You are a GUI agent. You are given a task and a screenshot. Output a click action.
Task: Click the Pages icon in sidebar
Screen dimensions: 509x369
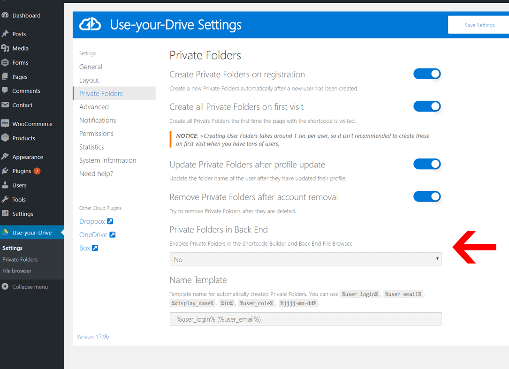5,76
